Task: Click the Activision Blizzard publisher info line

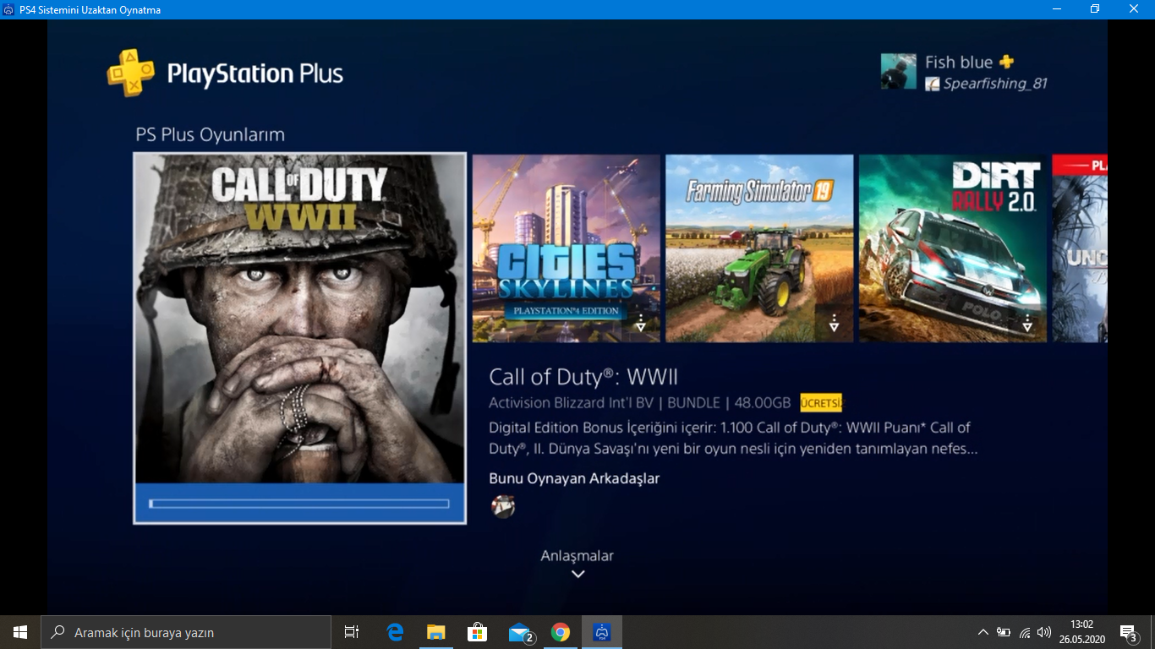Action: [640, 403]
